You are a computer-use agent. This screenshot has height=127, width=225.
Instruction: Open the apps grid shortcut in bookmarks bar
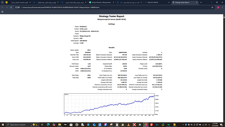[2, 12]
